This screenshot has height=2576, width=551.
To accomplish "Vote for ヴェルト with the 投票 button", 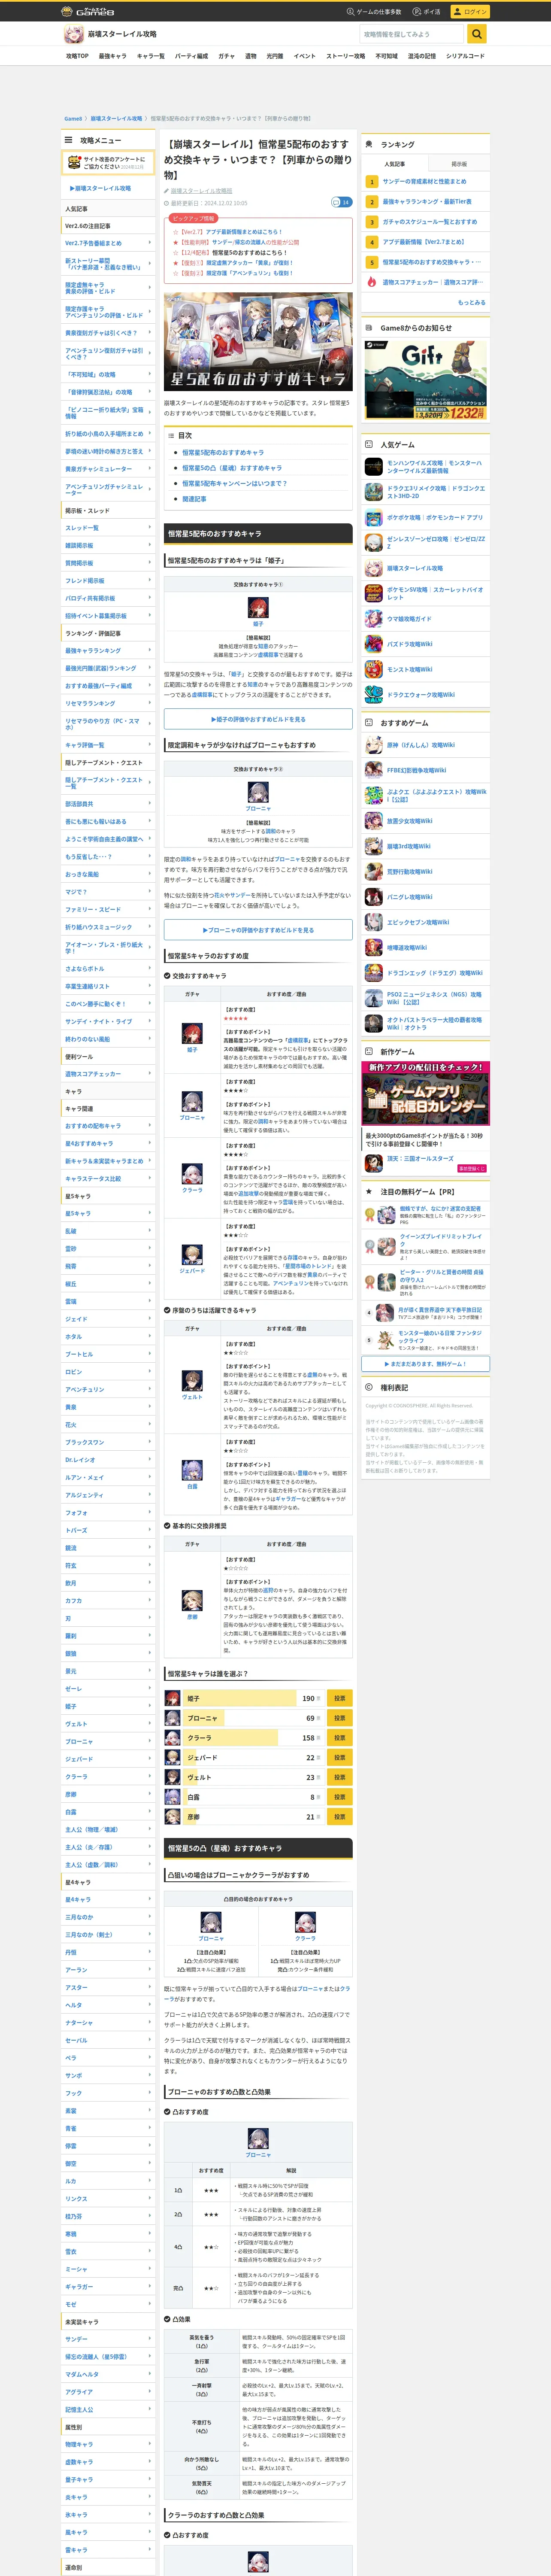I will point(339,1777).
